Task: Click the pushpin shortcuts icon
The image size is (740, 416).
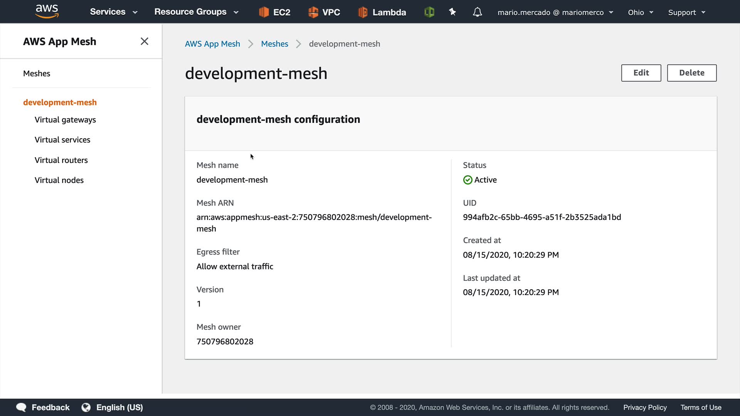Action: pos(452,12)
